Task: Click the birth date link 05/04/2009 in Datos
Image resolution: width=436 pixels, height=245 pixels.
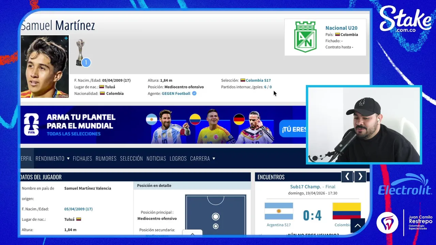Action: coord(78,209)
